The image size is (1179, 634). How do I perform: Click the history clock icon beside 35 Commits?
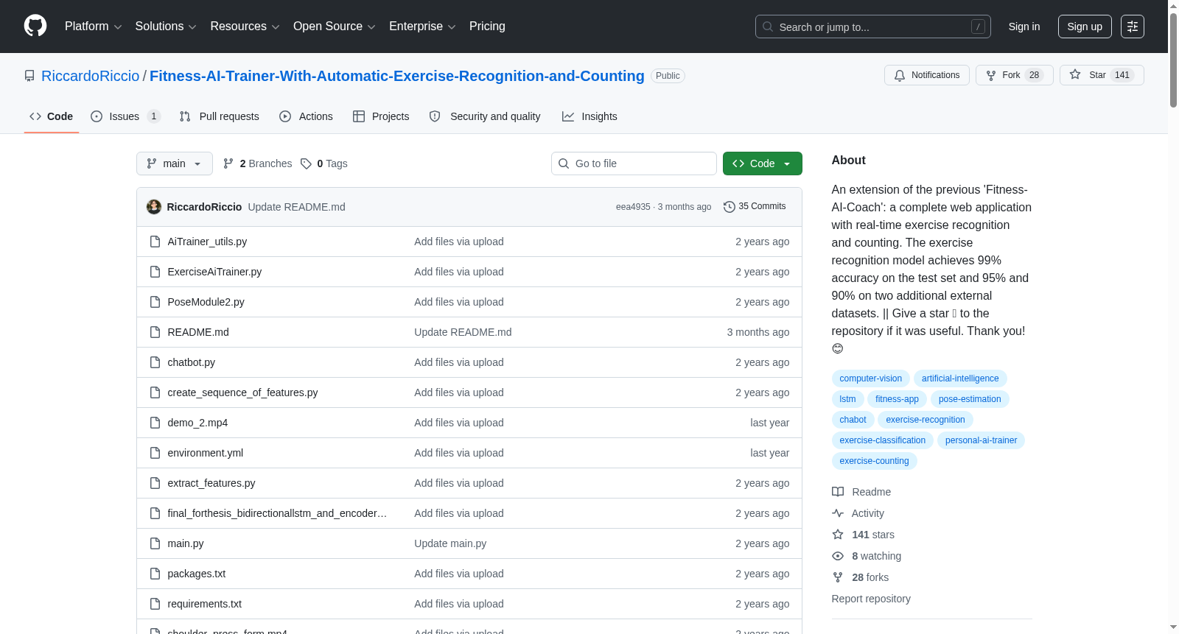click(730, 207)
